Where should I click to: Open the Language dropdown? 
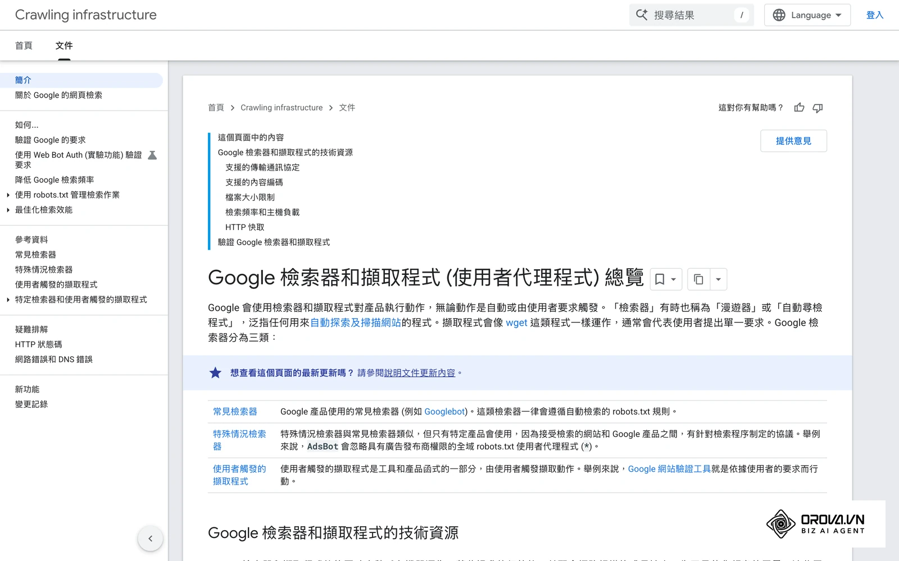[x=807, y=15]
